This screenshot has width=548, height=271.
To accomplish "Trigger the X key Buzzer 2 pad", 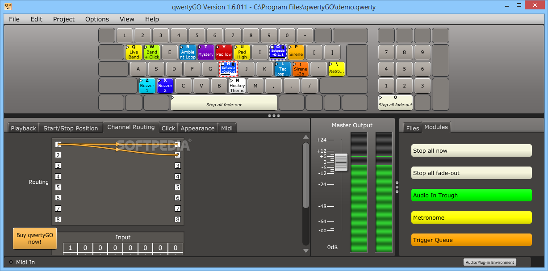I will point(165,86).
